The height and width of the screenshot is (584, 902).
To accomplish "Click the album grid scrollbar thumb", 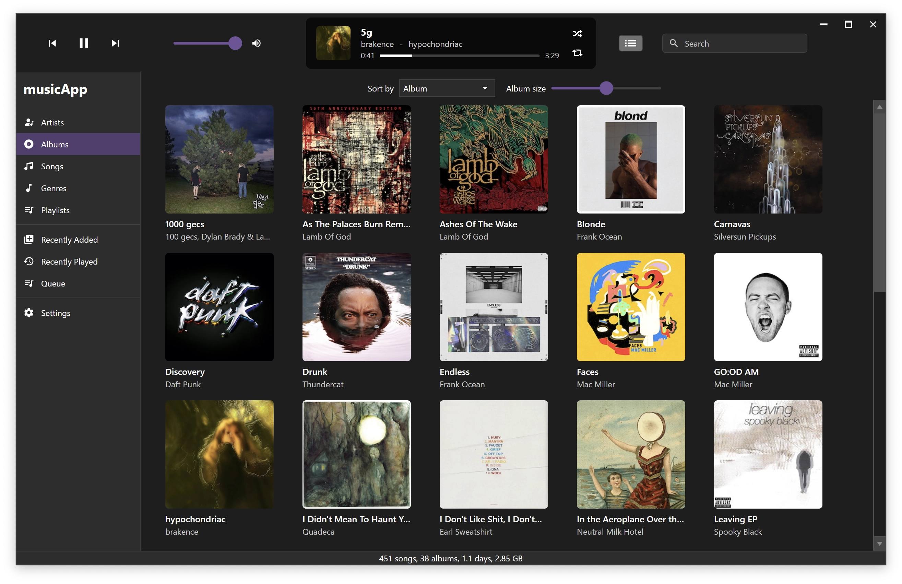I will click(879, 202).
